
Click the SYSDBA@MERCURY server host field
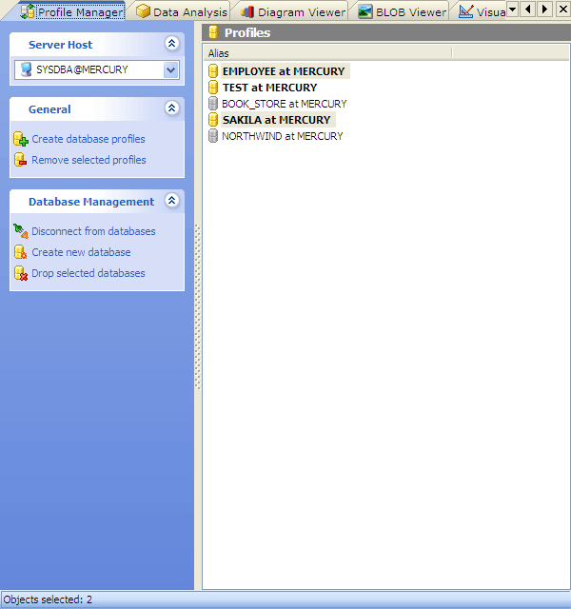[x=97, y=69]
